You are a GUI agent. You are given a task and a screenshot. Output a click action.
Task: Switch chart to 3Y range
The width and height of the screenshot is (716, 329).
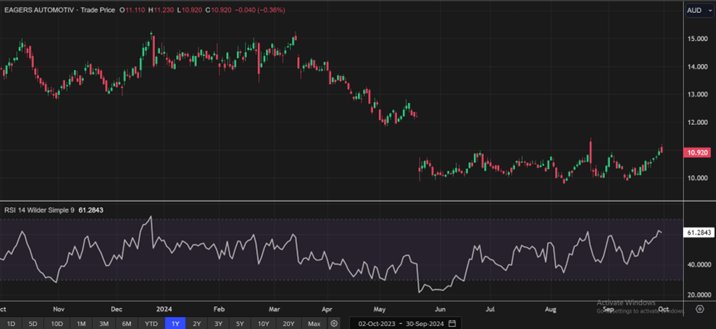pyautogui.click(x=219, y=324)
